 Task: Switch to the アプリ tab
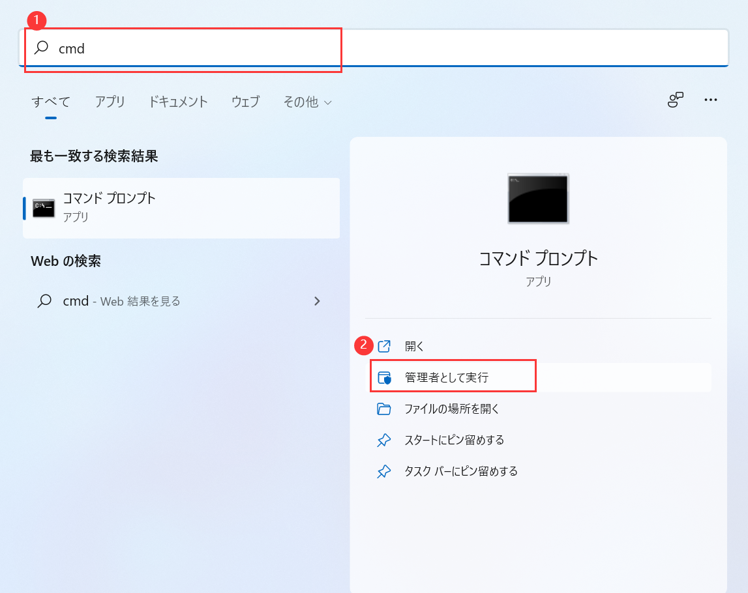pos(110,102)
